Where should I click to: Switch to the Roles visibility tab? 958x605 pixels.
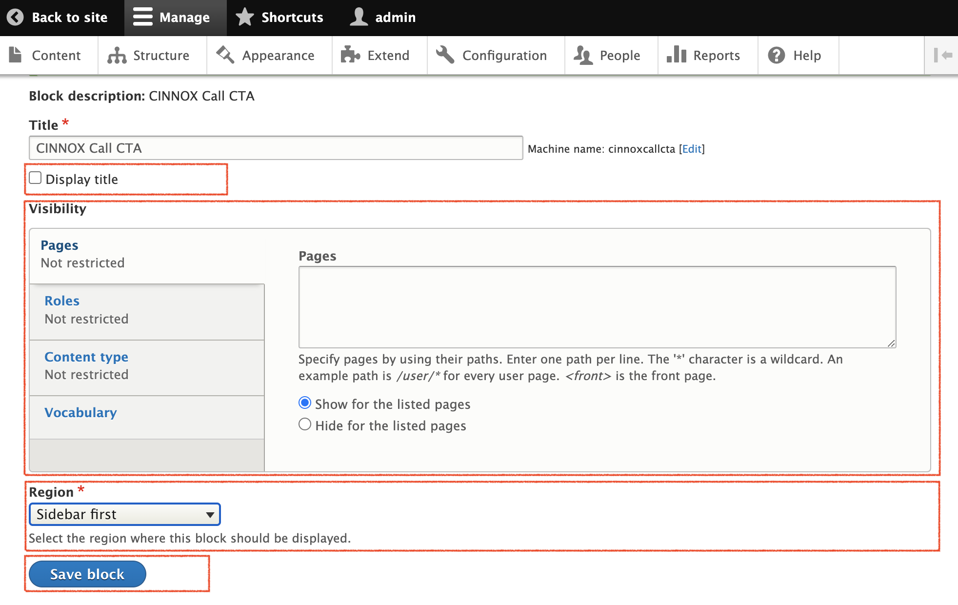click(62, 301)
